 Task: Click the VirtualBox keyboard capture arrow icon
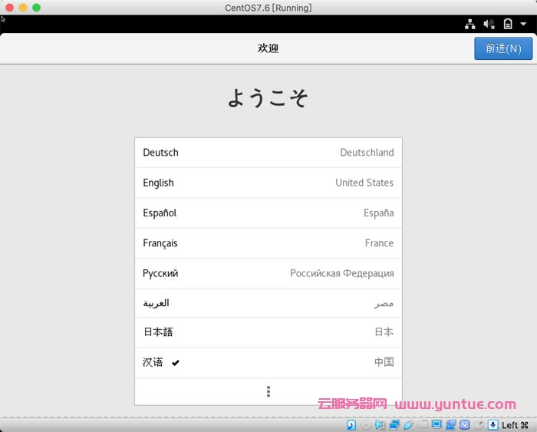click(492, 425)
